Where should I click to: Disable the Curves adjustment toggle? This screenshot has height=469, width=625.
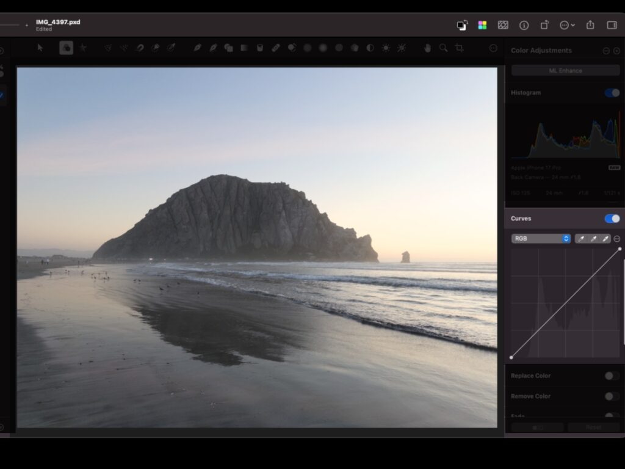pyautogui.click(x=612, y=219)
